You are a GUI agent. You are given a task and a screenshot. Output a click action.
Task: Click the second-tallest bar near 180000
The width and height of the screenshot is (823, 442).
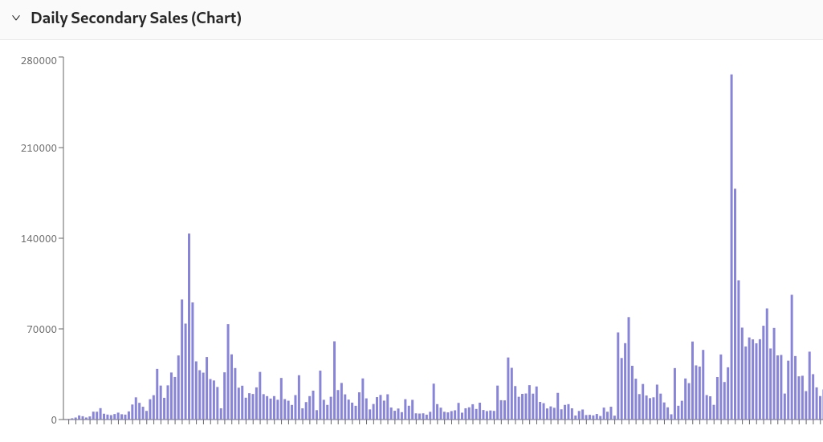pos(735,305)
